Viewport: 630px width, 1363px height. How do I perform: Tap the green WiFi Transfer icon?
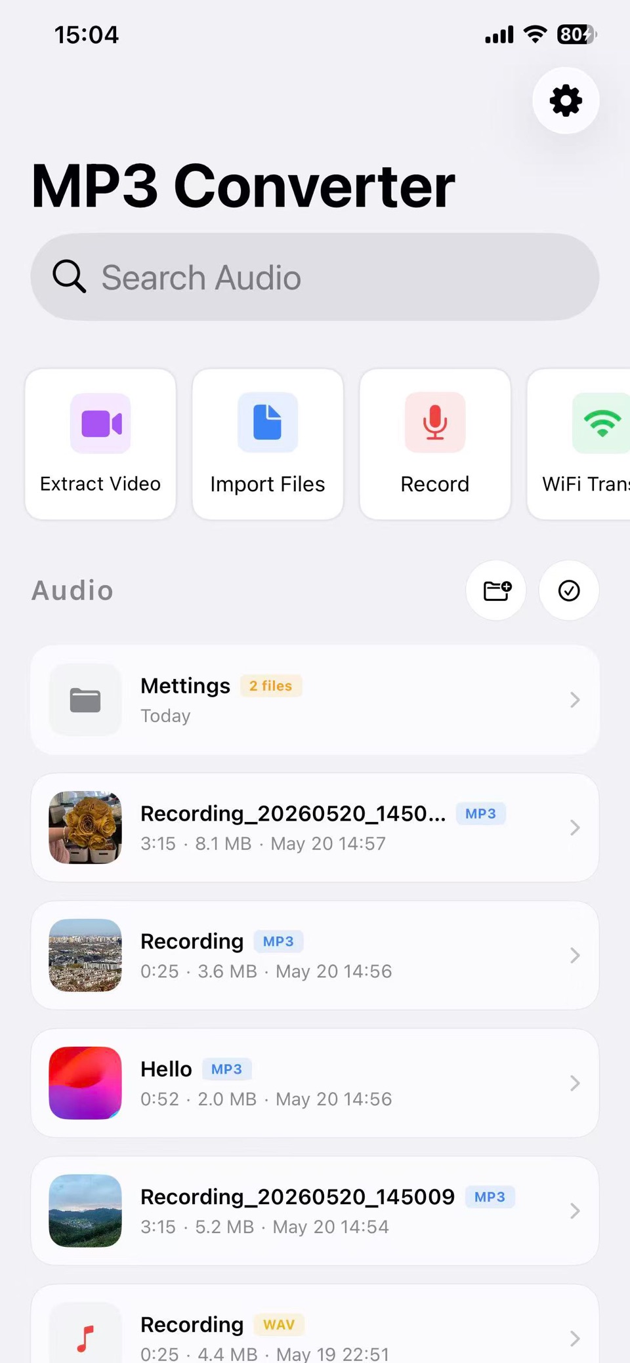(x=601, y=423)
